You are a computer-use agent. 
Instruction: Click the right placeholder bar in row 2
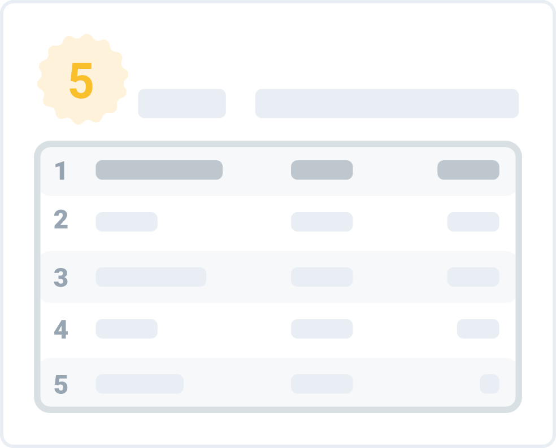coord(473,222)
